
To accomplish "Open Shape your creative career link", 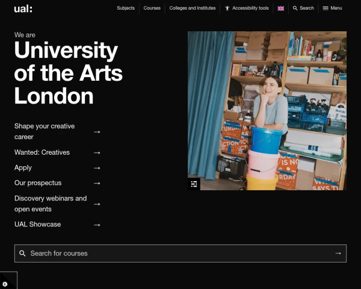I will (x=45, y=131).
